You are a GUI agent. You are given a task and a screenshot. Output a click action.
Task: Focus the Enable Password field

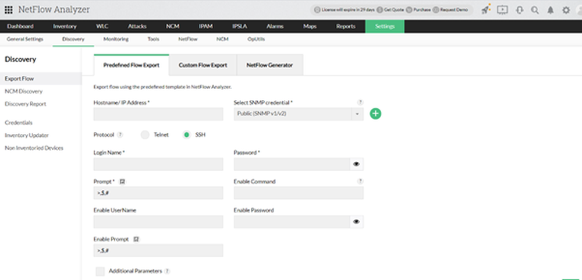coord(292,222)
